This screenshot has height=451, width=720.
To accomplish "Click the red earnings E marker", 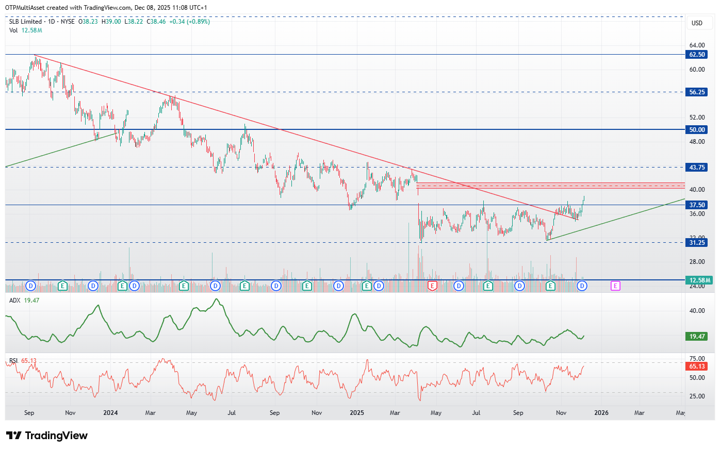I will 432,286.
